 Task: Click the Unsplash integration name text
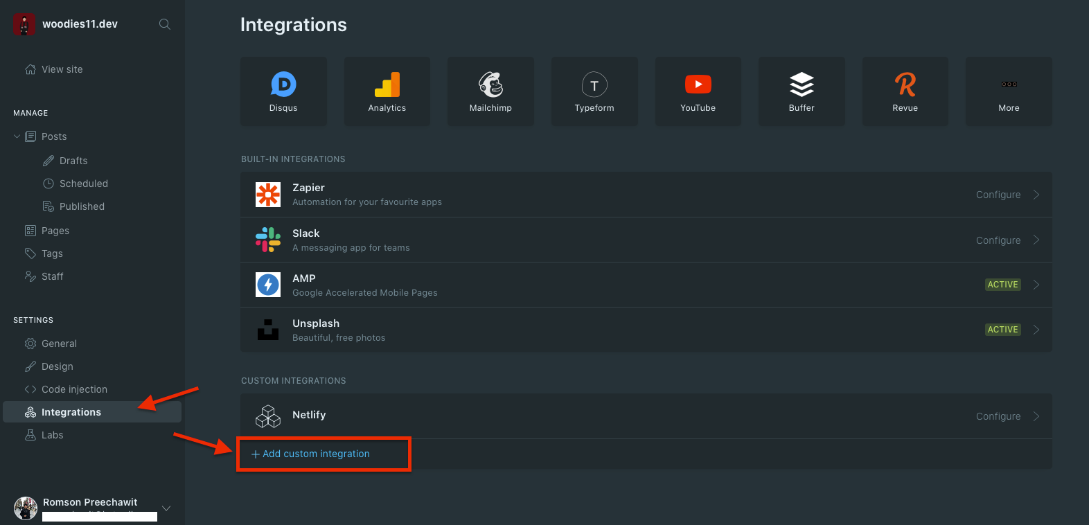(x=316, y=323)
